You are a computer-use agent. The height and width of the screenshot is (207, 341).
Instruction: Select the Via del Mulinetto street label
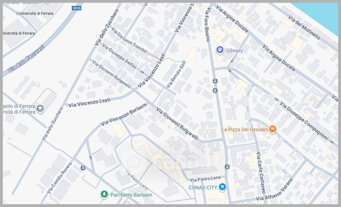(x=304, y=27)
